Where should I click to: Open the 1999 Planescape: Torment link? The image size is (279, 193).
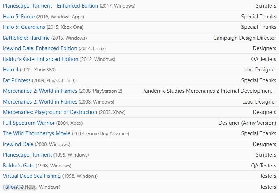point(27,155)
